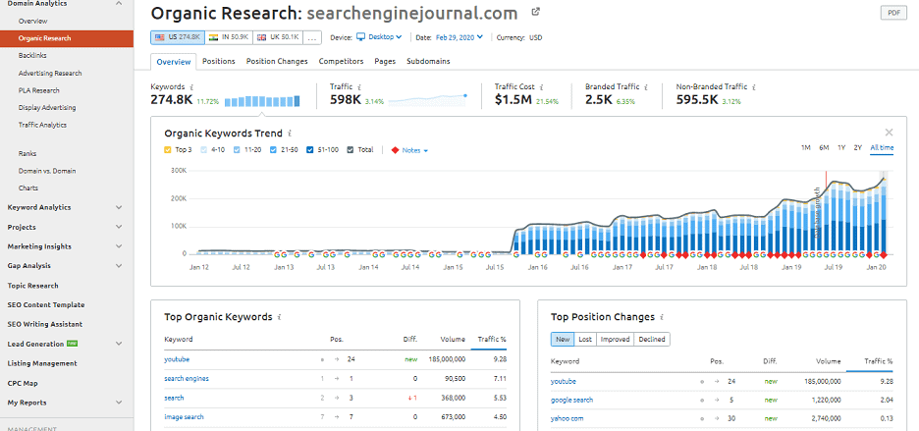Export report with PDF button
This screenshot has height=431, width=919.
[x=893, y=14]
